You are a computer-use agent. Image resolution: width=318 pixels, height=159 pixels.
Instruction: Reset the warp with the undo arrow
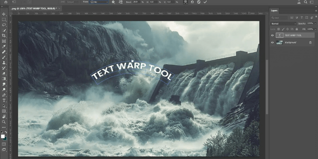192,2
